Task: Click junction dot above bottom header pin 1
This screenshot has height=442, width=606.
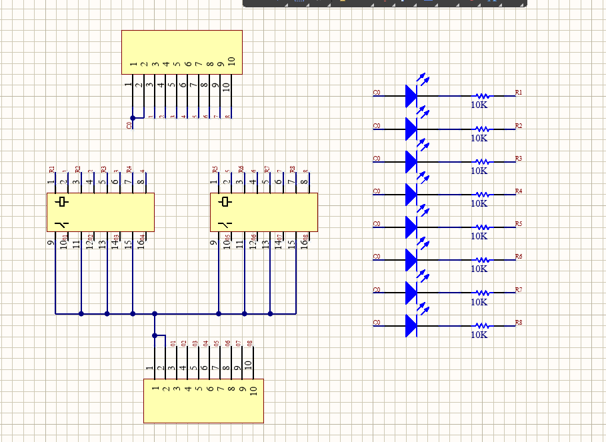Action: (155, 335)
